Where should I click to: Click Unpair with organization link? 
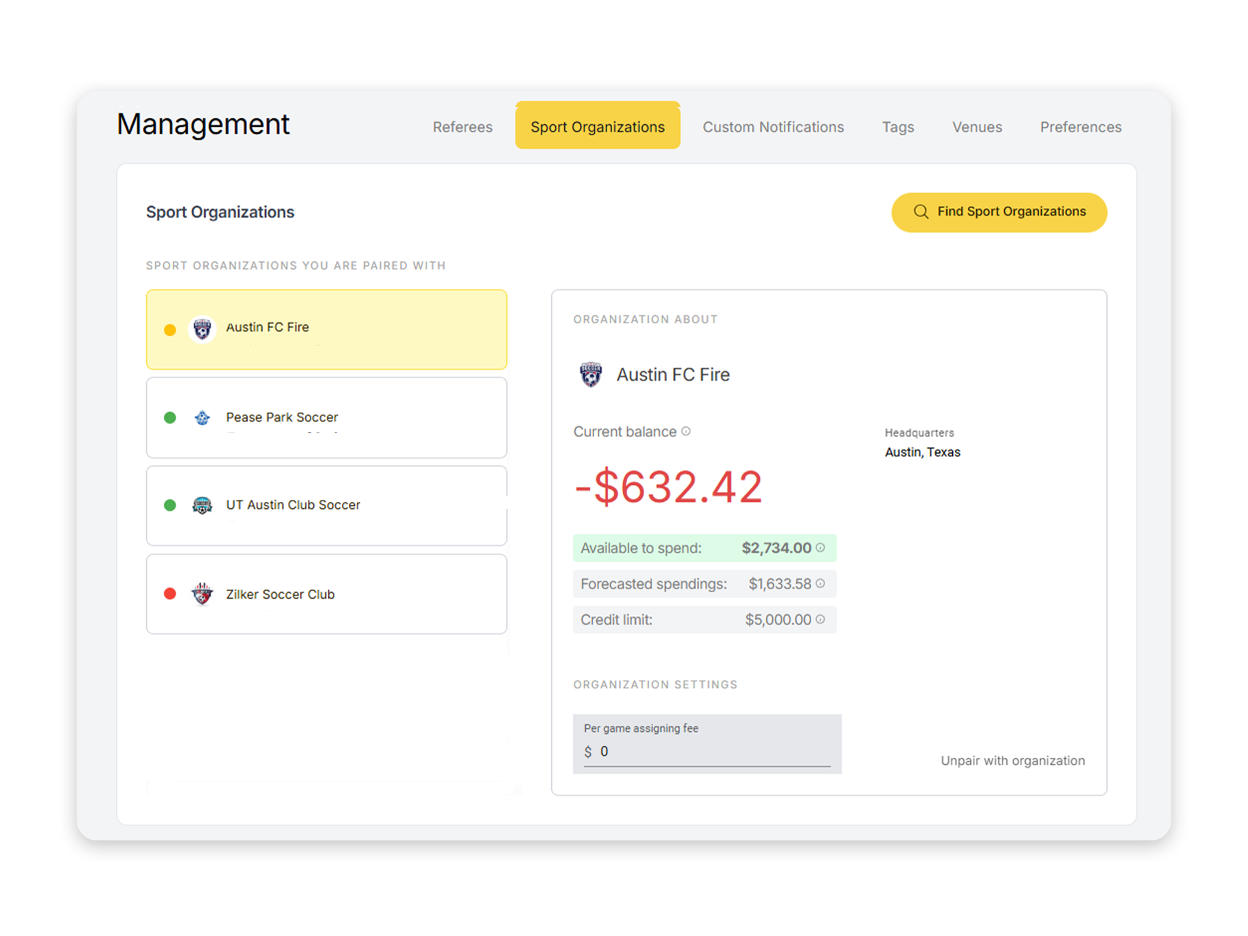pyautogui.click(x=1012, y=760)
